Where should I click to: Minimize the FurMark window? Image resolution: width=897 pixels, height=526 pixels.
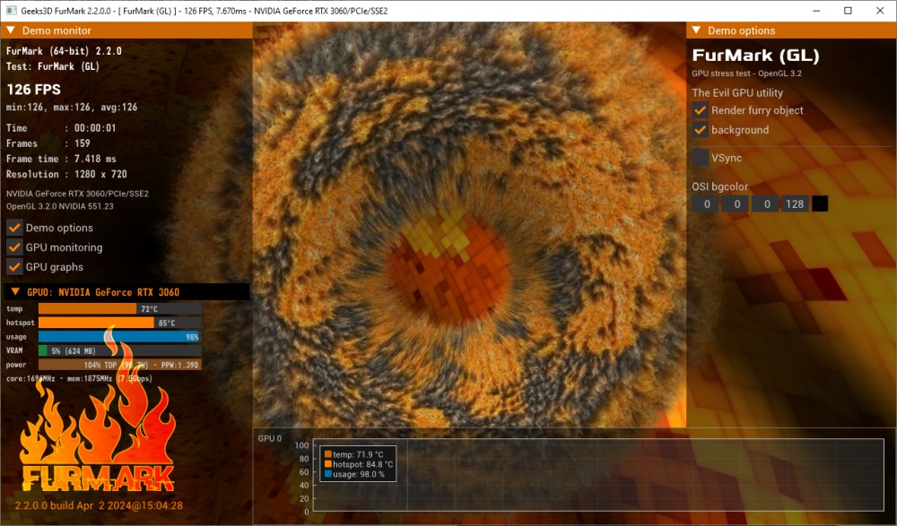coord(816,10)
